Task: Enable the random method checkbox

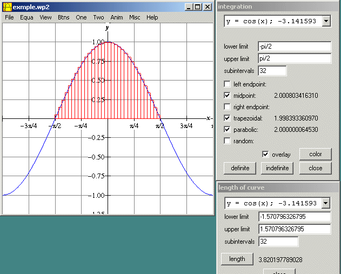Action: pyautogui.click(x=227, y=141)
